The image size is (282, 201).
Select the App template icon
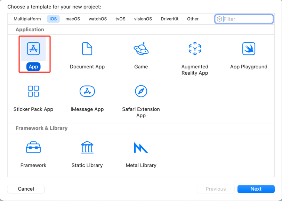click(x=33, y=49)
